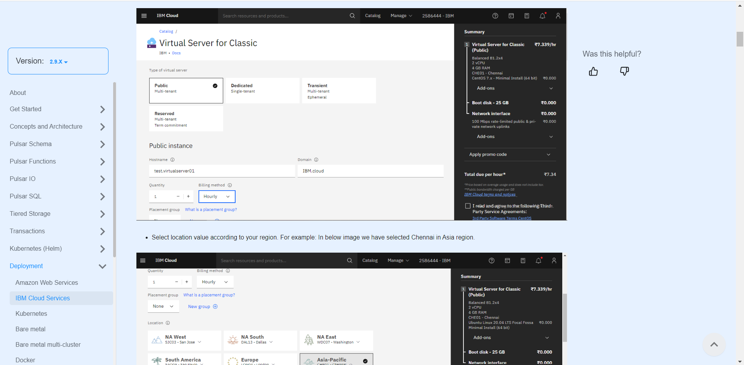Click the sidebar navigation scrollbar

click(114, 169)
